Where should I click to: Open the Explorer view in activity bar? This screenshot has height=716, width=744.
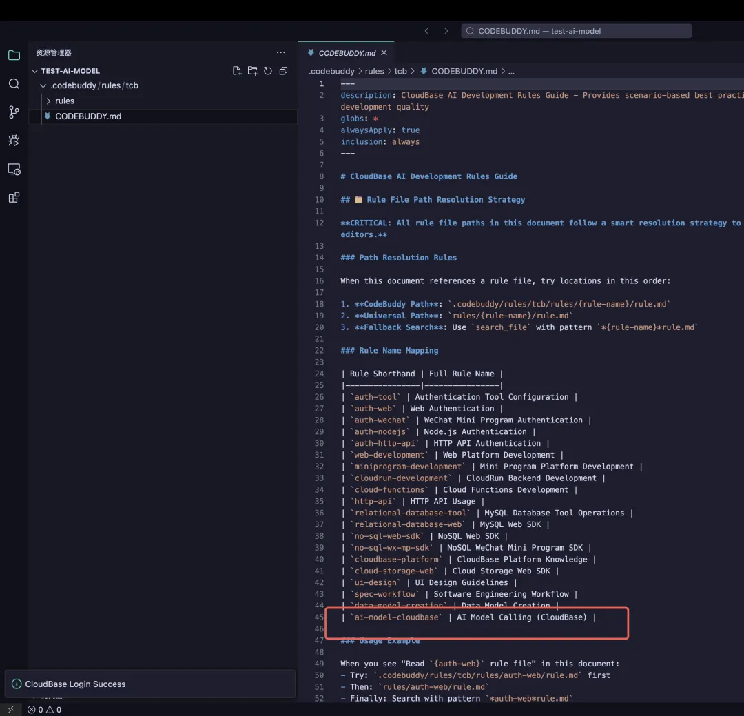click(14, 55)
